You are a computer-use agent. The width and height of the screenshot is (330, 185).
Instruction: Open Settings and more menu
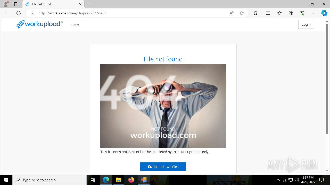[x=313, y=13]
